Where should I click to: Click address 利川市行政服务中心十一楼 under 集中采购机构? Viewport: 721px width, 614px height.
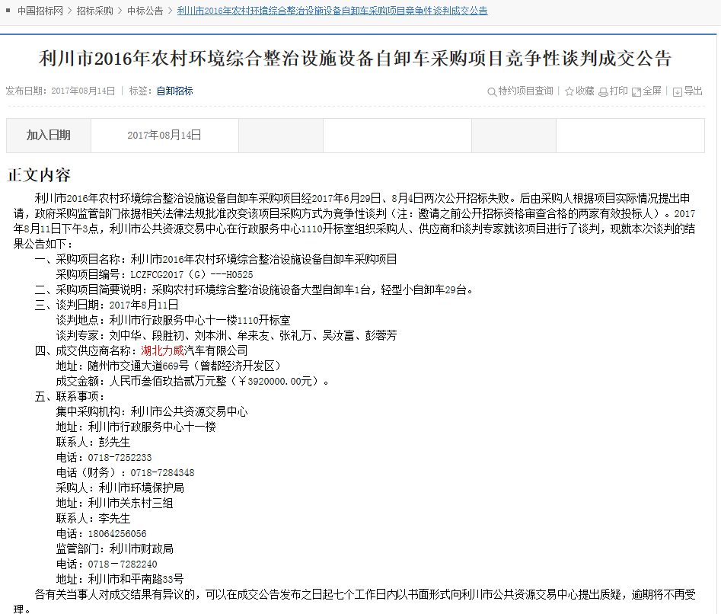152,427
